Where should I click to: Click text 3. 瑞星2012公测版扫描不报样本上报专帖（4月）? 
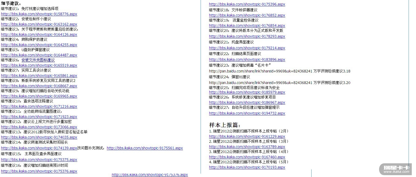click(249, 152)
